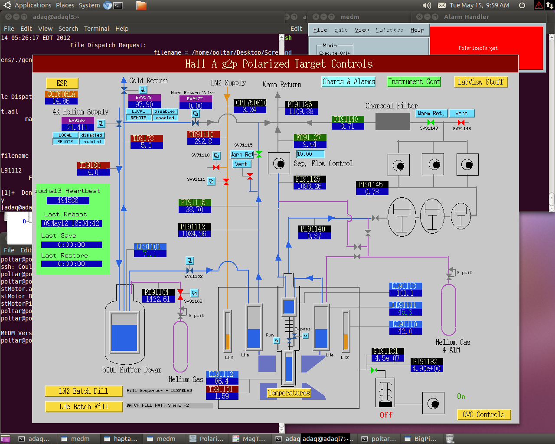The image size is (555, 444).
Task: Set EV9180 valve to REMOTE
Action: 65,142
